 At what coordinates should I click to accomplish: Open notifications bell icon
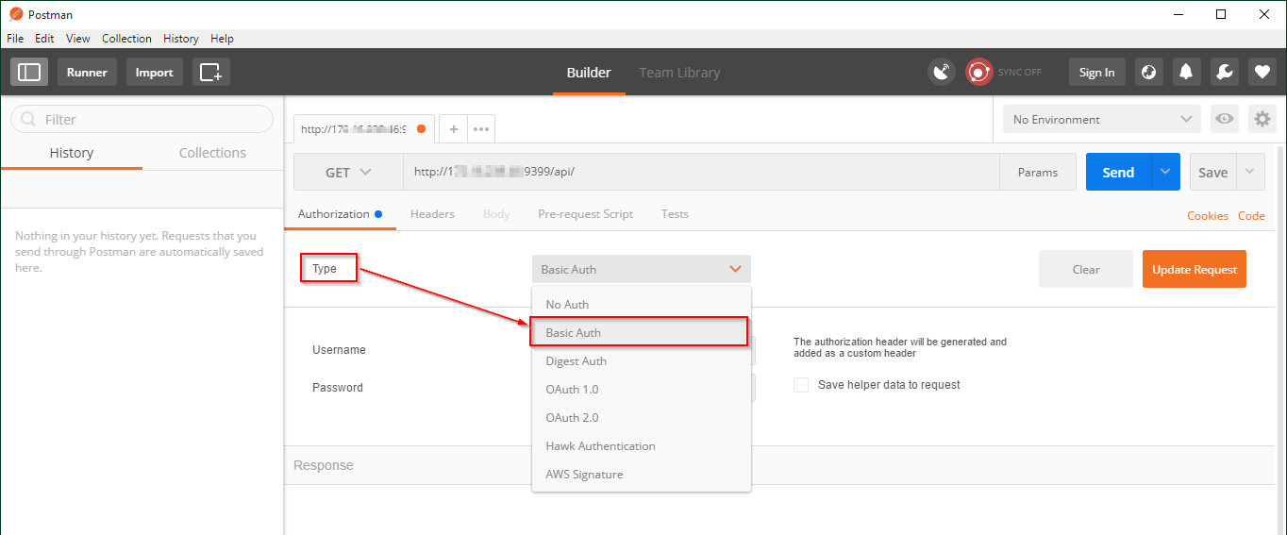[1186, 72]
